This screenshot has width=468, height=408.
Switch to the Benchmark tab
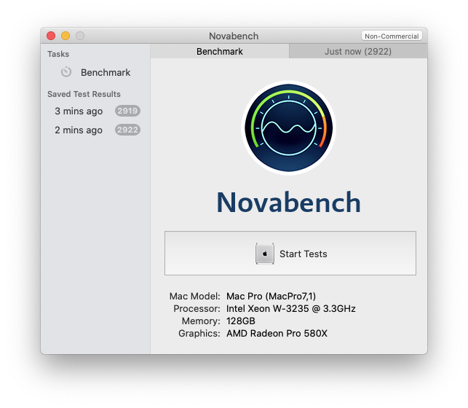pos(220,52)
